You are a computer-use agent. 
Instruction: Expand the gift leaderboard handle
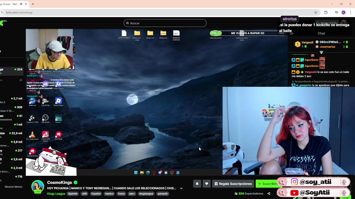click(x=321, y=52)
